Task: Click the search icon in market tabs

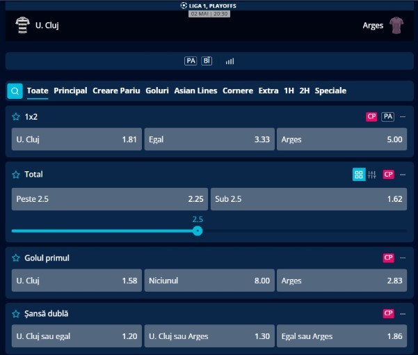Action: pyautogui.click(x=15, y=91)
